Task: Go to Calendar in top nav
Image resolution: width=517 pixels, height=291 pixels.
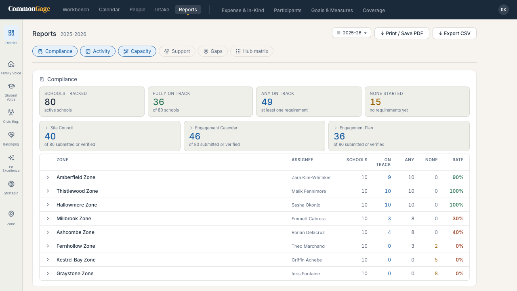Action: pyautogui.click(x=109, y=10)
